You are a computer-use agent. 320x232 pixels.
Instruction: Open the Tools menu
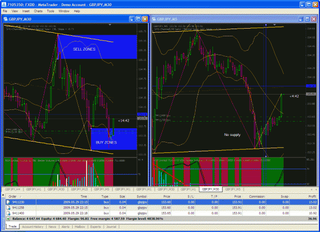pos(51,11)
